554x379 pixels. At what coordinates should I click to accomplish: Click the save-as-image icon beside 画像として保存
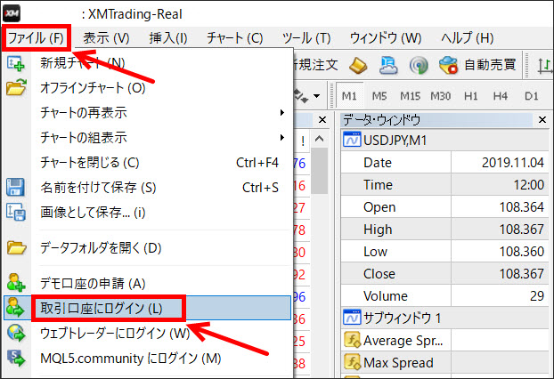click(x=16, y=212)
